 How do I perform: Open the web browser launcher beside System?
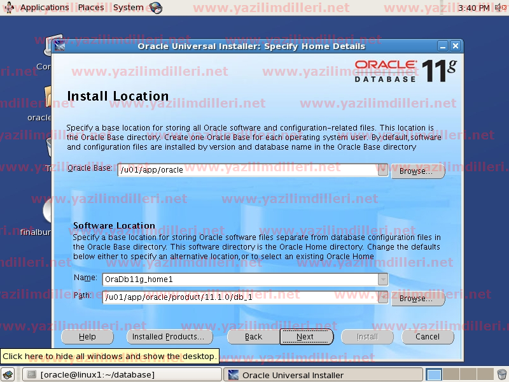pyautogui.click(x=156, y=8)
